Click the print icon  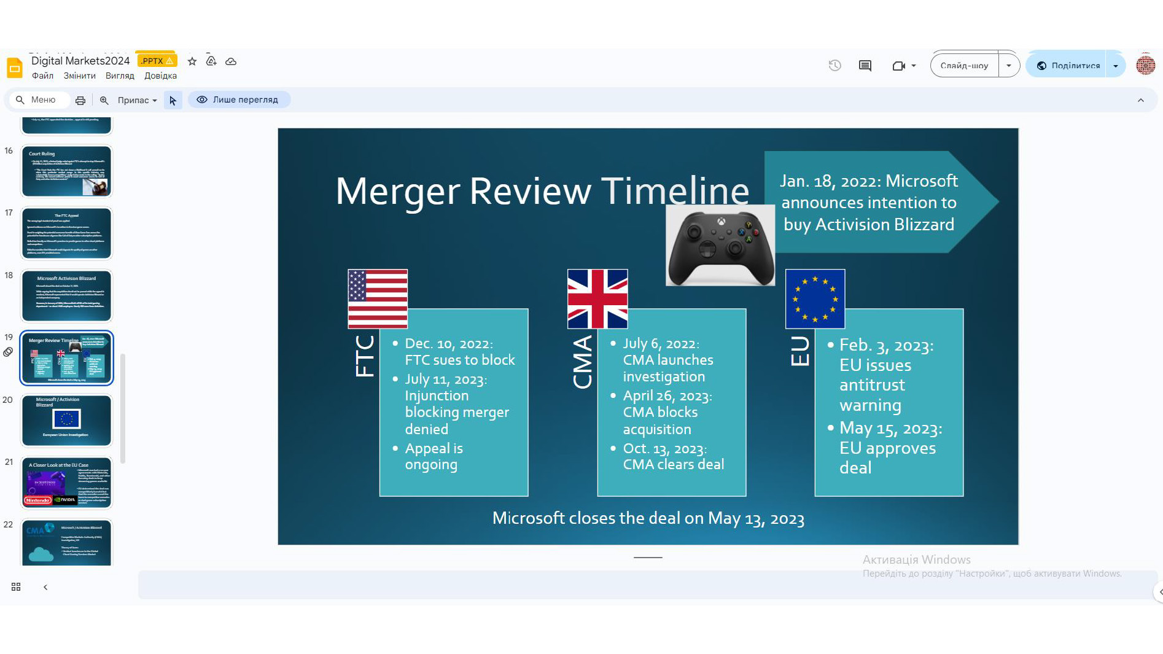coord(80,100)
